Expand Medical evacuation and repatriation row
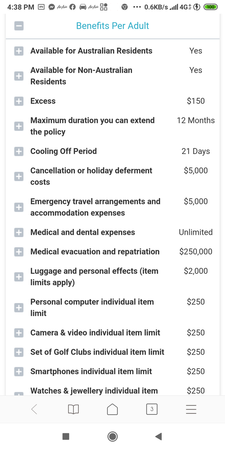The width and height of the screenshot is (225, 450). click(x=19, y=252)
